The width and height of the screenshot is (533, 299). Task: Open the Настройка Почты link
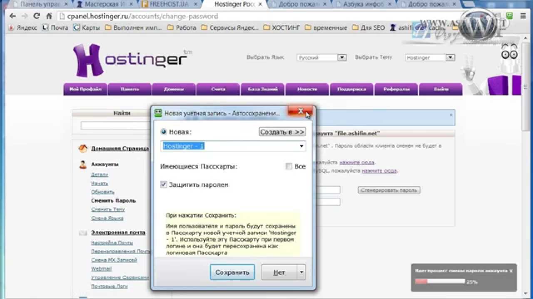(112, 243)
